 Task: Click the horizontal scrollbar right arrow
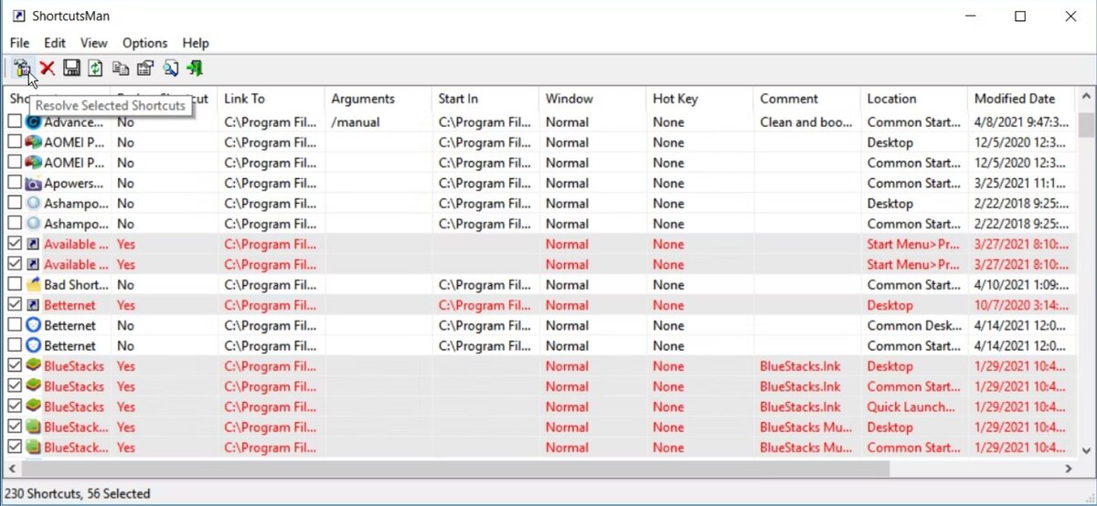click(1068, 469)
